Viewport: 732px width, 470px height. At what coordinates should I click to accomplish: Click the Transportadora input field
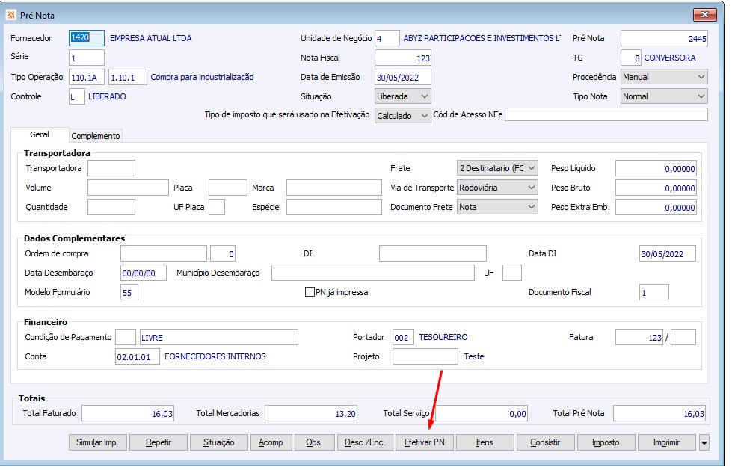[111, 168]
